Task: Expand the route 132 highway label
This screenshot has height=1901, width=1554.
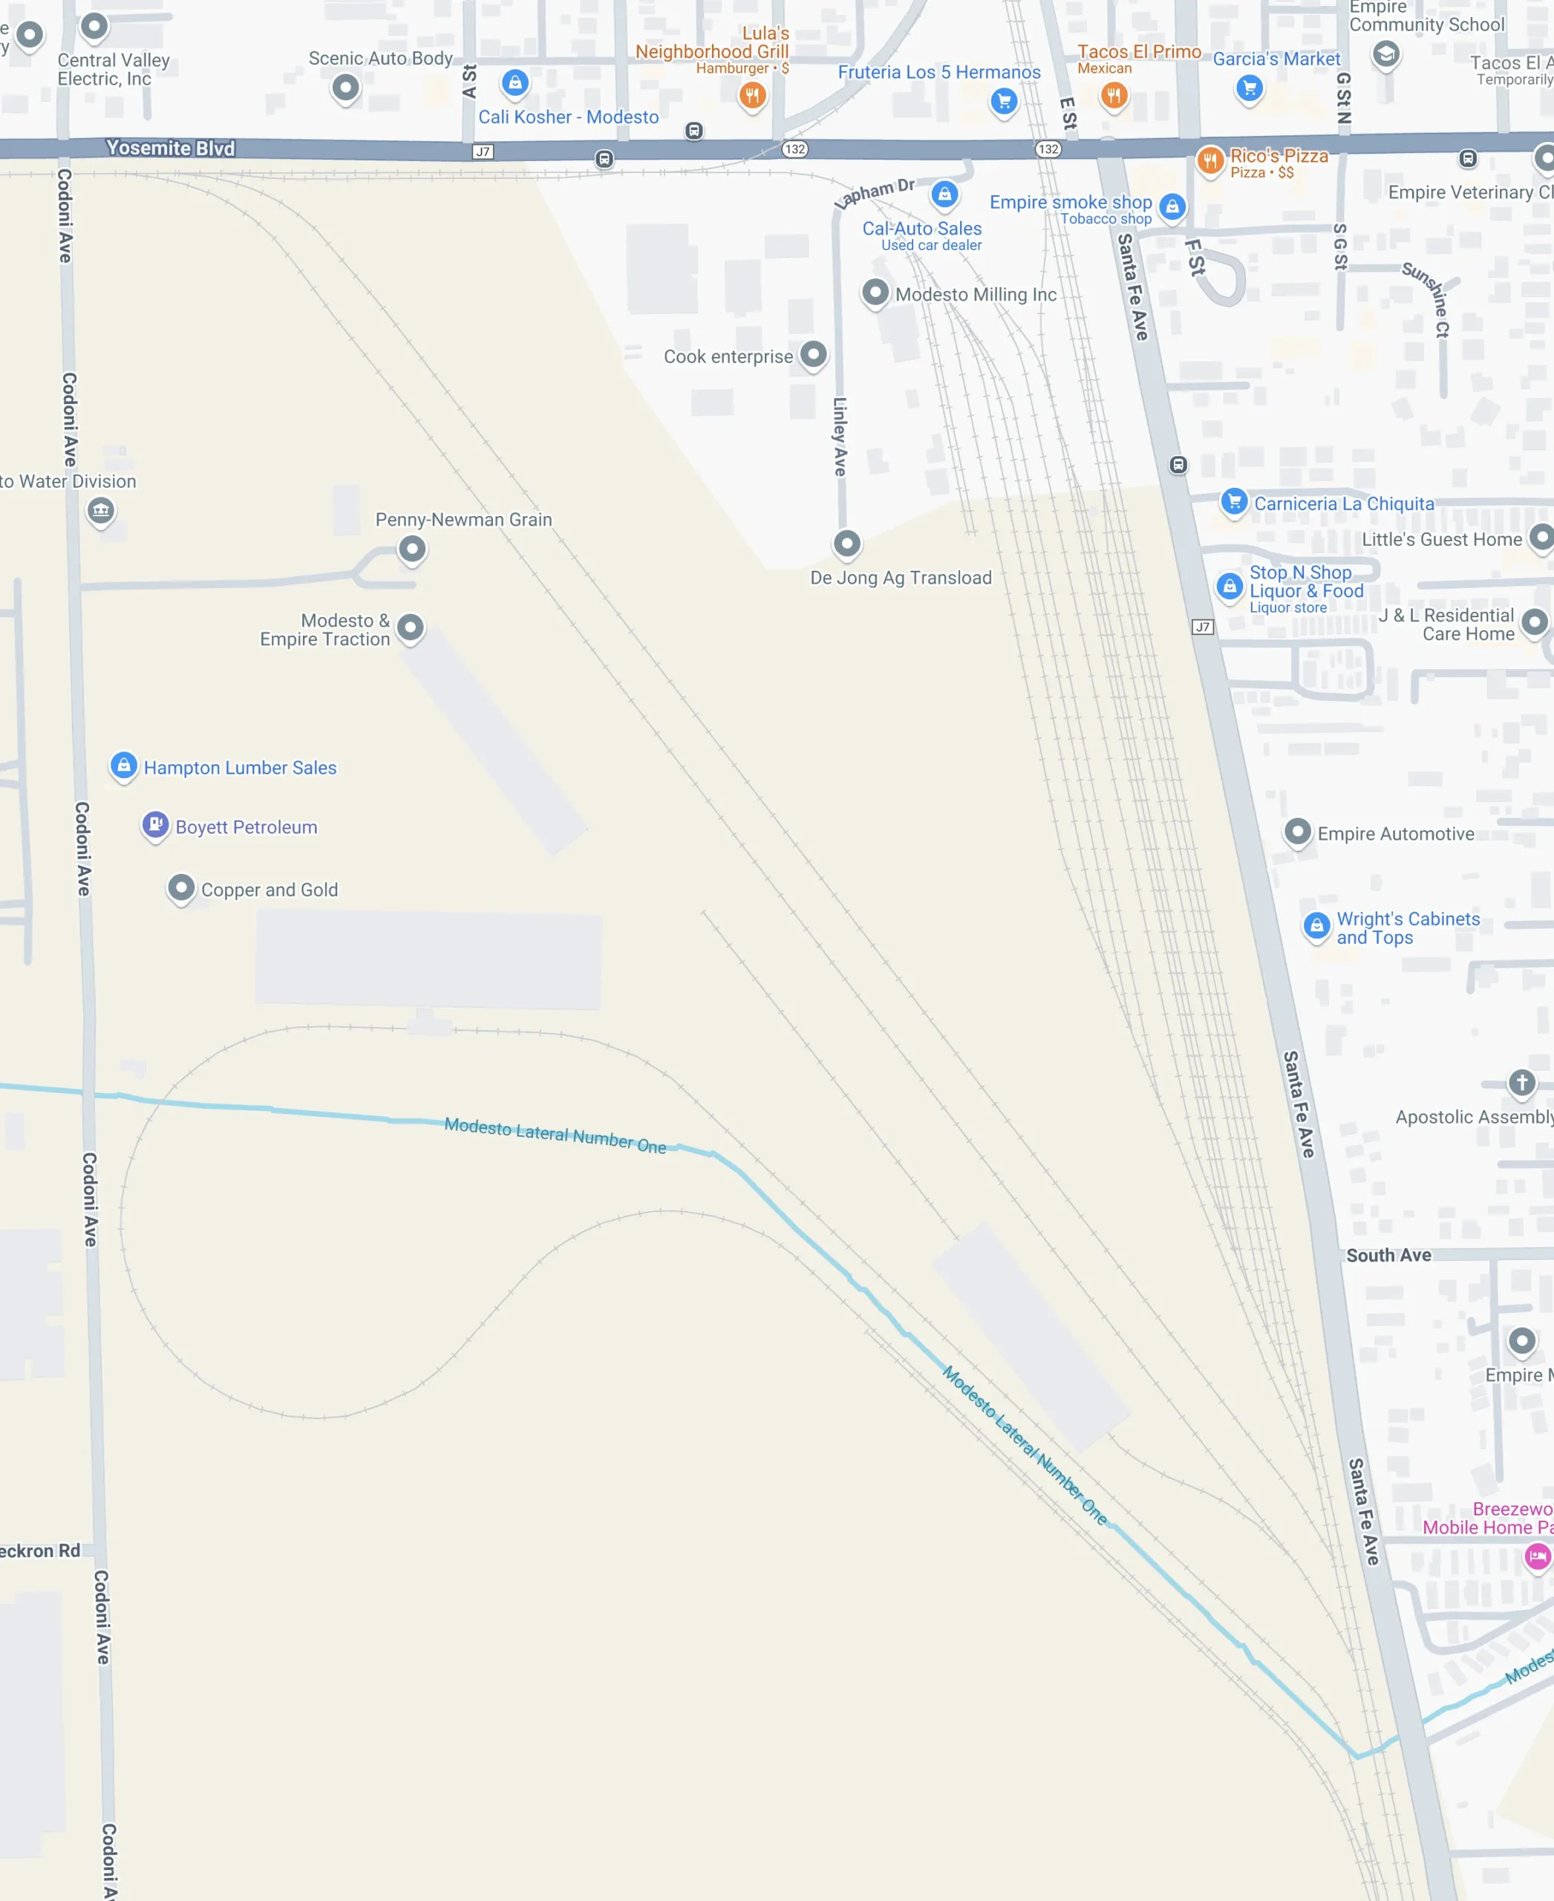Action: (799, 149)
